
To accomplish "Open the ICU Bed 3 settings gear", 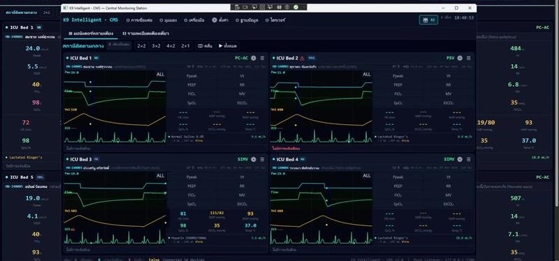I will tap(254, 159).
